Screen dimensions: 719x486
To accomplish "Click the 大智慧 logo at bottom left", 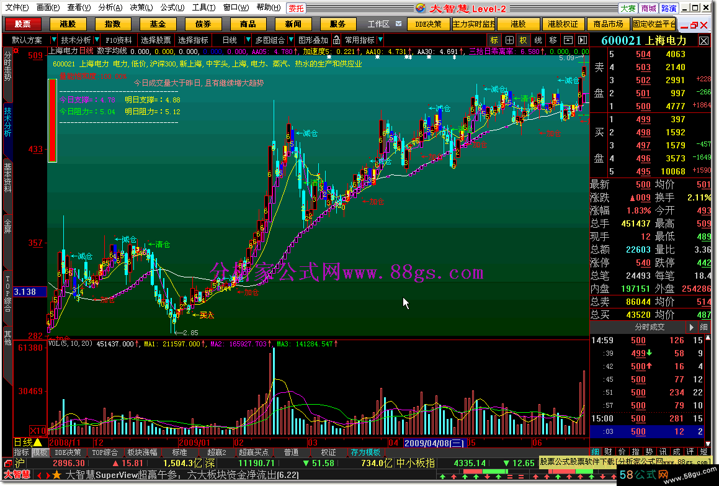I will [17, 475].
